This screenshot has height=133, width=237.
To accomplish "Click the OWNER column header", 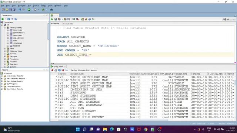I will (x=64, y=74).
